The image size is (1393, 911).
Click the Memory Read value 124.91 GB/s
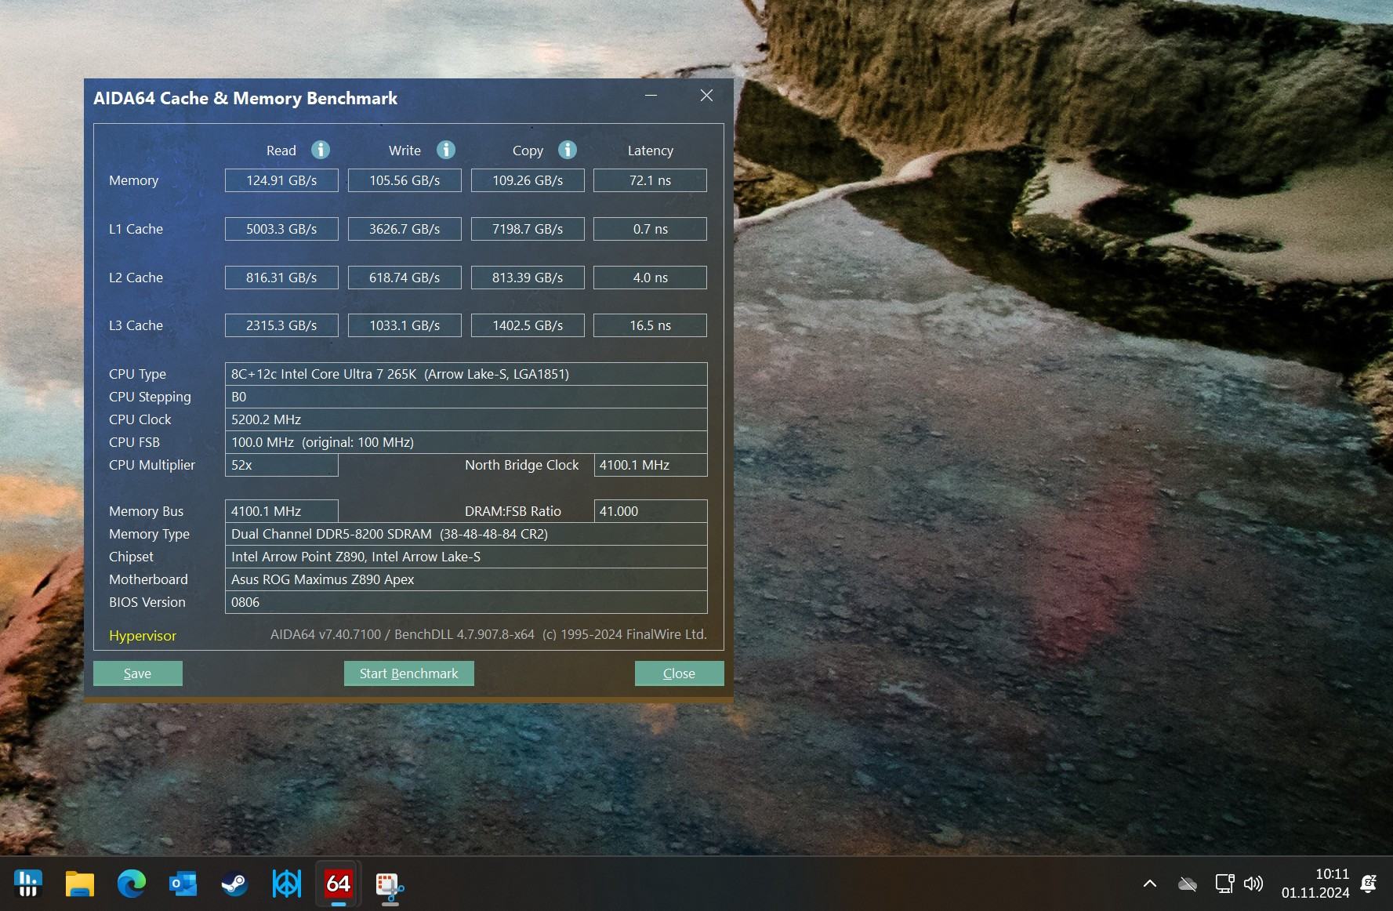[281, 180]
